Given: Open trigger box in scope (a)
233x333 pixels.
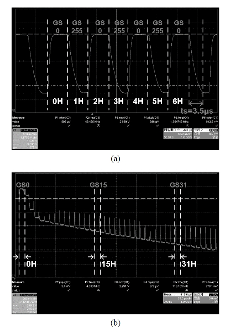Looking at the screenshot, I should coord(206,134).
